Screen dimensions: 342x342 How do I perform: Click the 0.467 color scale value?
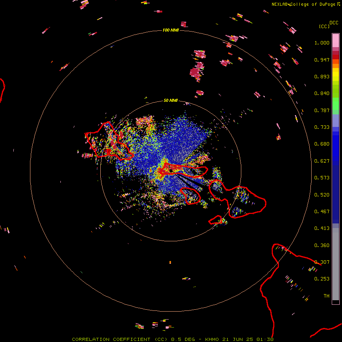pos(322,212)
